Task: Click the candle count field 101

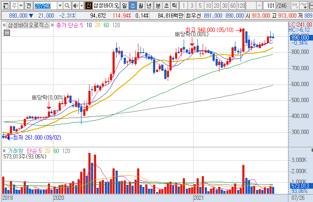Action: tap(269, 6)
